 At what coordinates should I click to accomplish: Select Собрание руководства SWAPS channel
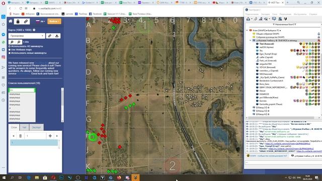270,37
